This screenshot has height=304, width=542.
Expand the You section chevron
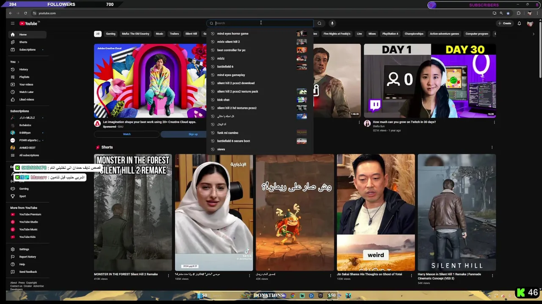[x=18, y=62]
